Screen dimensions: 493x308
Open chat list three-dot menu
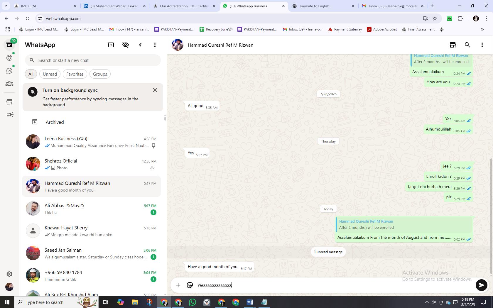point(155,45)
